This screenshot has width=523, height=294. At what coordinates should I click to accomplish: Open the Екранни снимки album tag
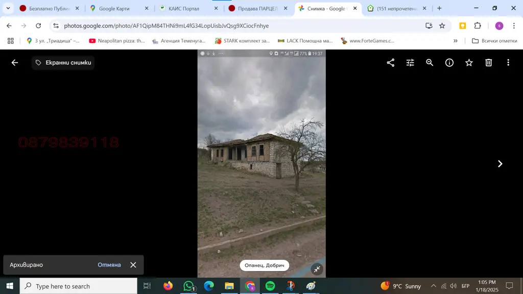pyautogui.click(x=63, y=63)
